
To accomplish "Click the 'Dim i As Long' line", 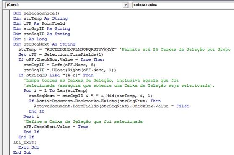I will click(30, 39).
